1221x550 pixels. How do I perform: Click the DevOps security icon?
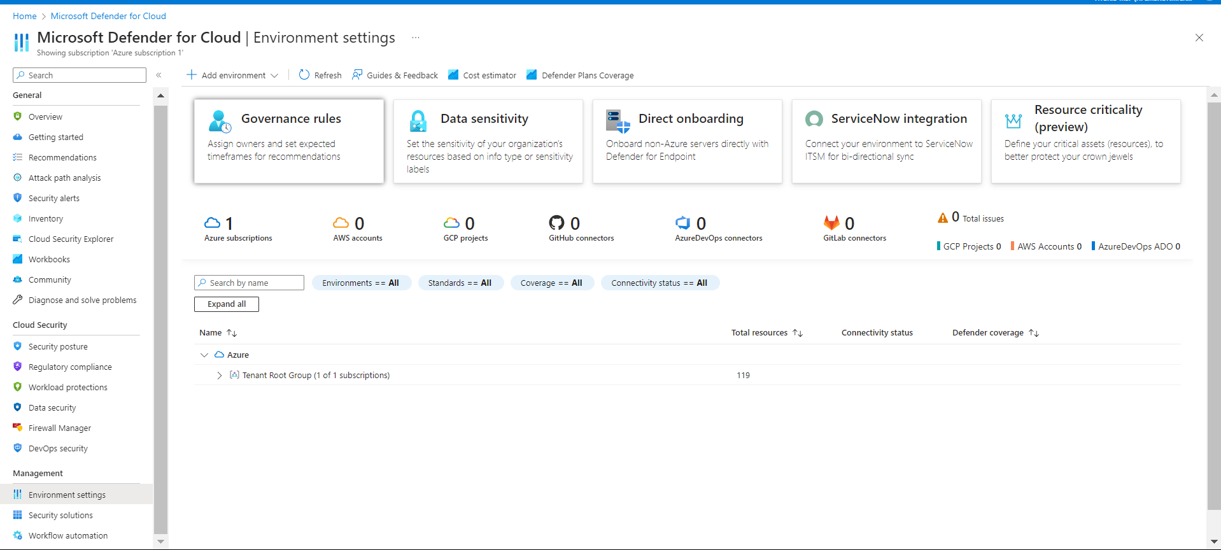[17, 448]
